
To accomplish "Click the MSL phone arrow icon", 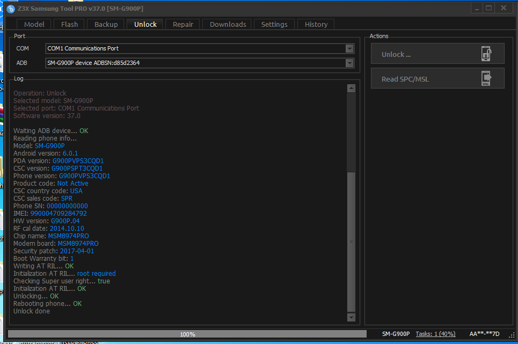I will pos(486,78).
